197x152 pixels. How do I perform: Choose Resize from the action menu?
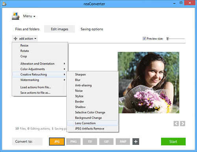[x=40, y=45]
